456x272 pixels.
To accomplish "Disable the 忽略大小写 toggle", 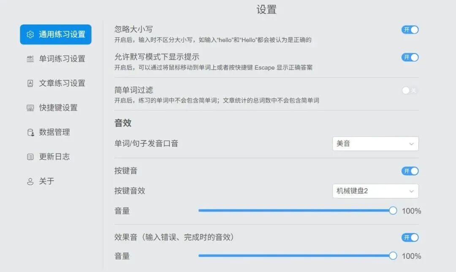I will point(410,30).
